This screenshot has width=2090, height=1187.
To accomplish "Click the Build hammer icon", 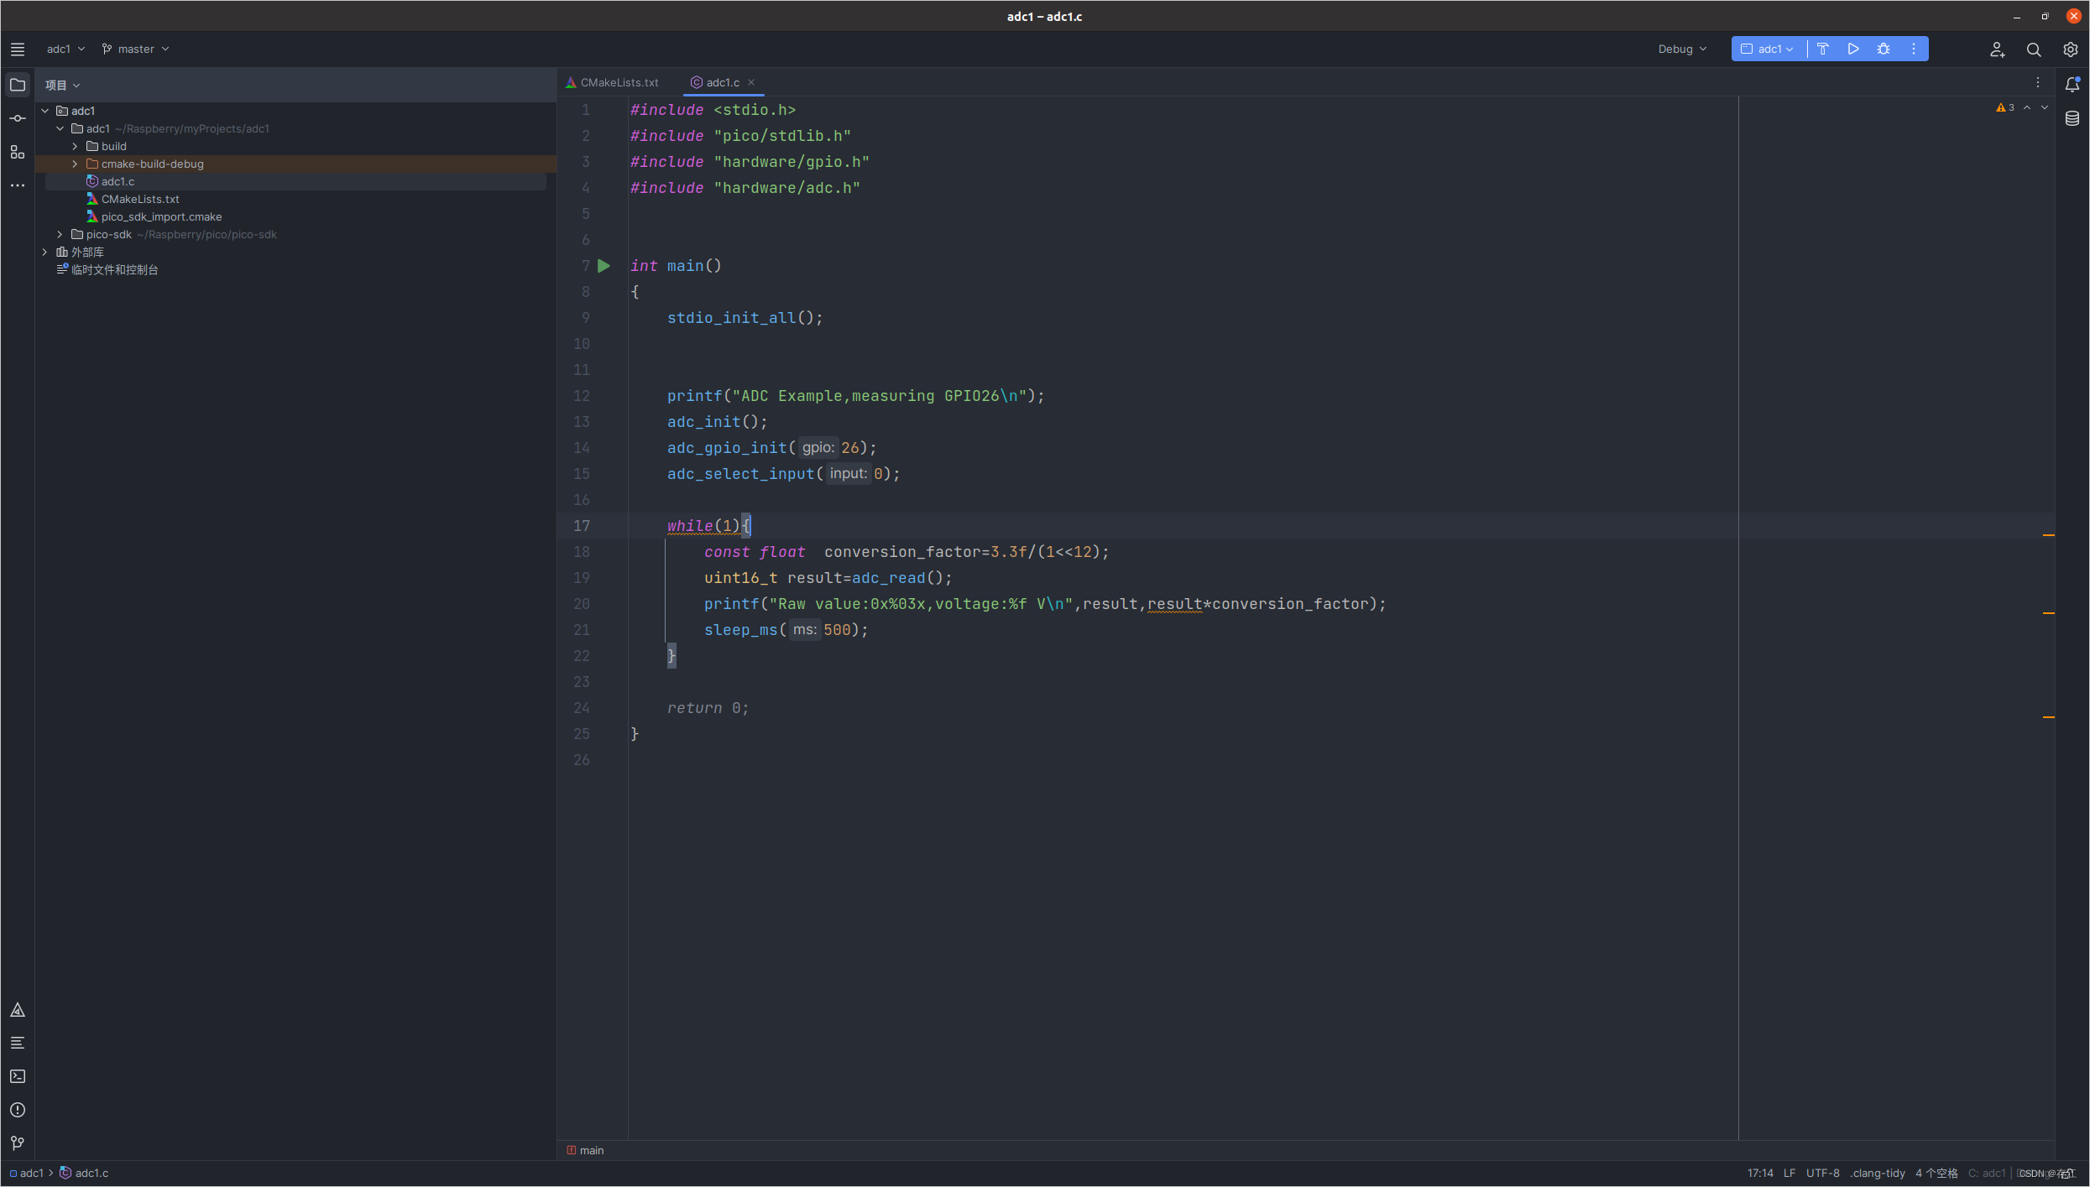I will [1822, 49].
